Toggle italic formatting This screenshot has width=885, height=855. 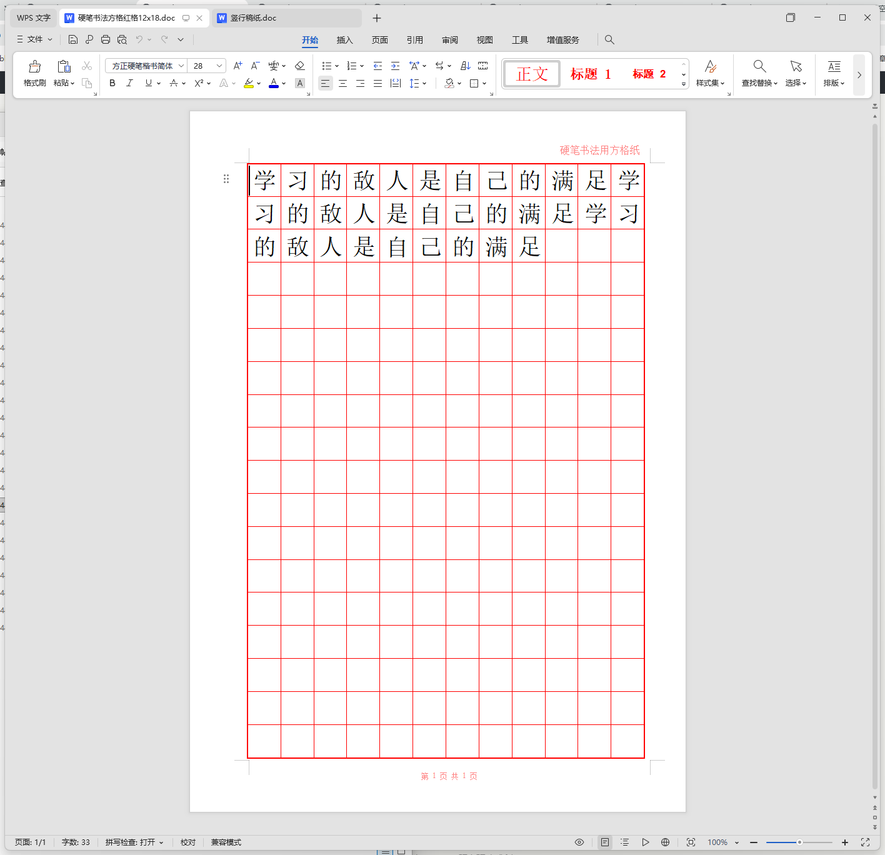pos(129,83)
